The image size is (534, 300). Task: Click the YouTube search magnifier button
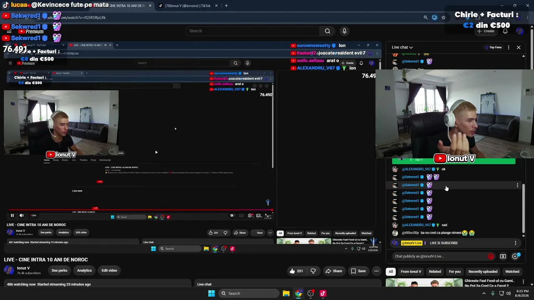pos(327,31)
